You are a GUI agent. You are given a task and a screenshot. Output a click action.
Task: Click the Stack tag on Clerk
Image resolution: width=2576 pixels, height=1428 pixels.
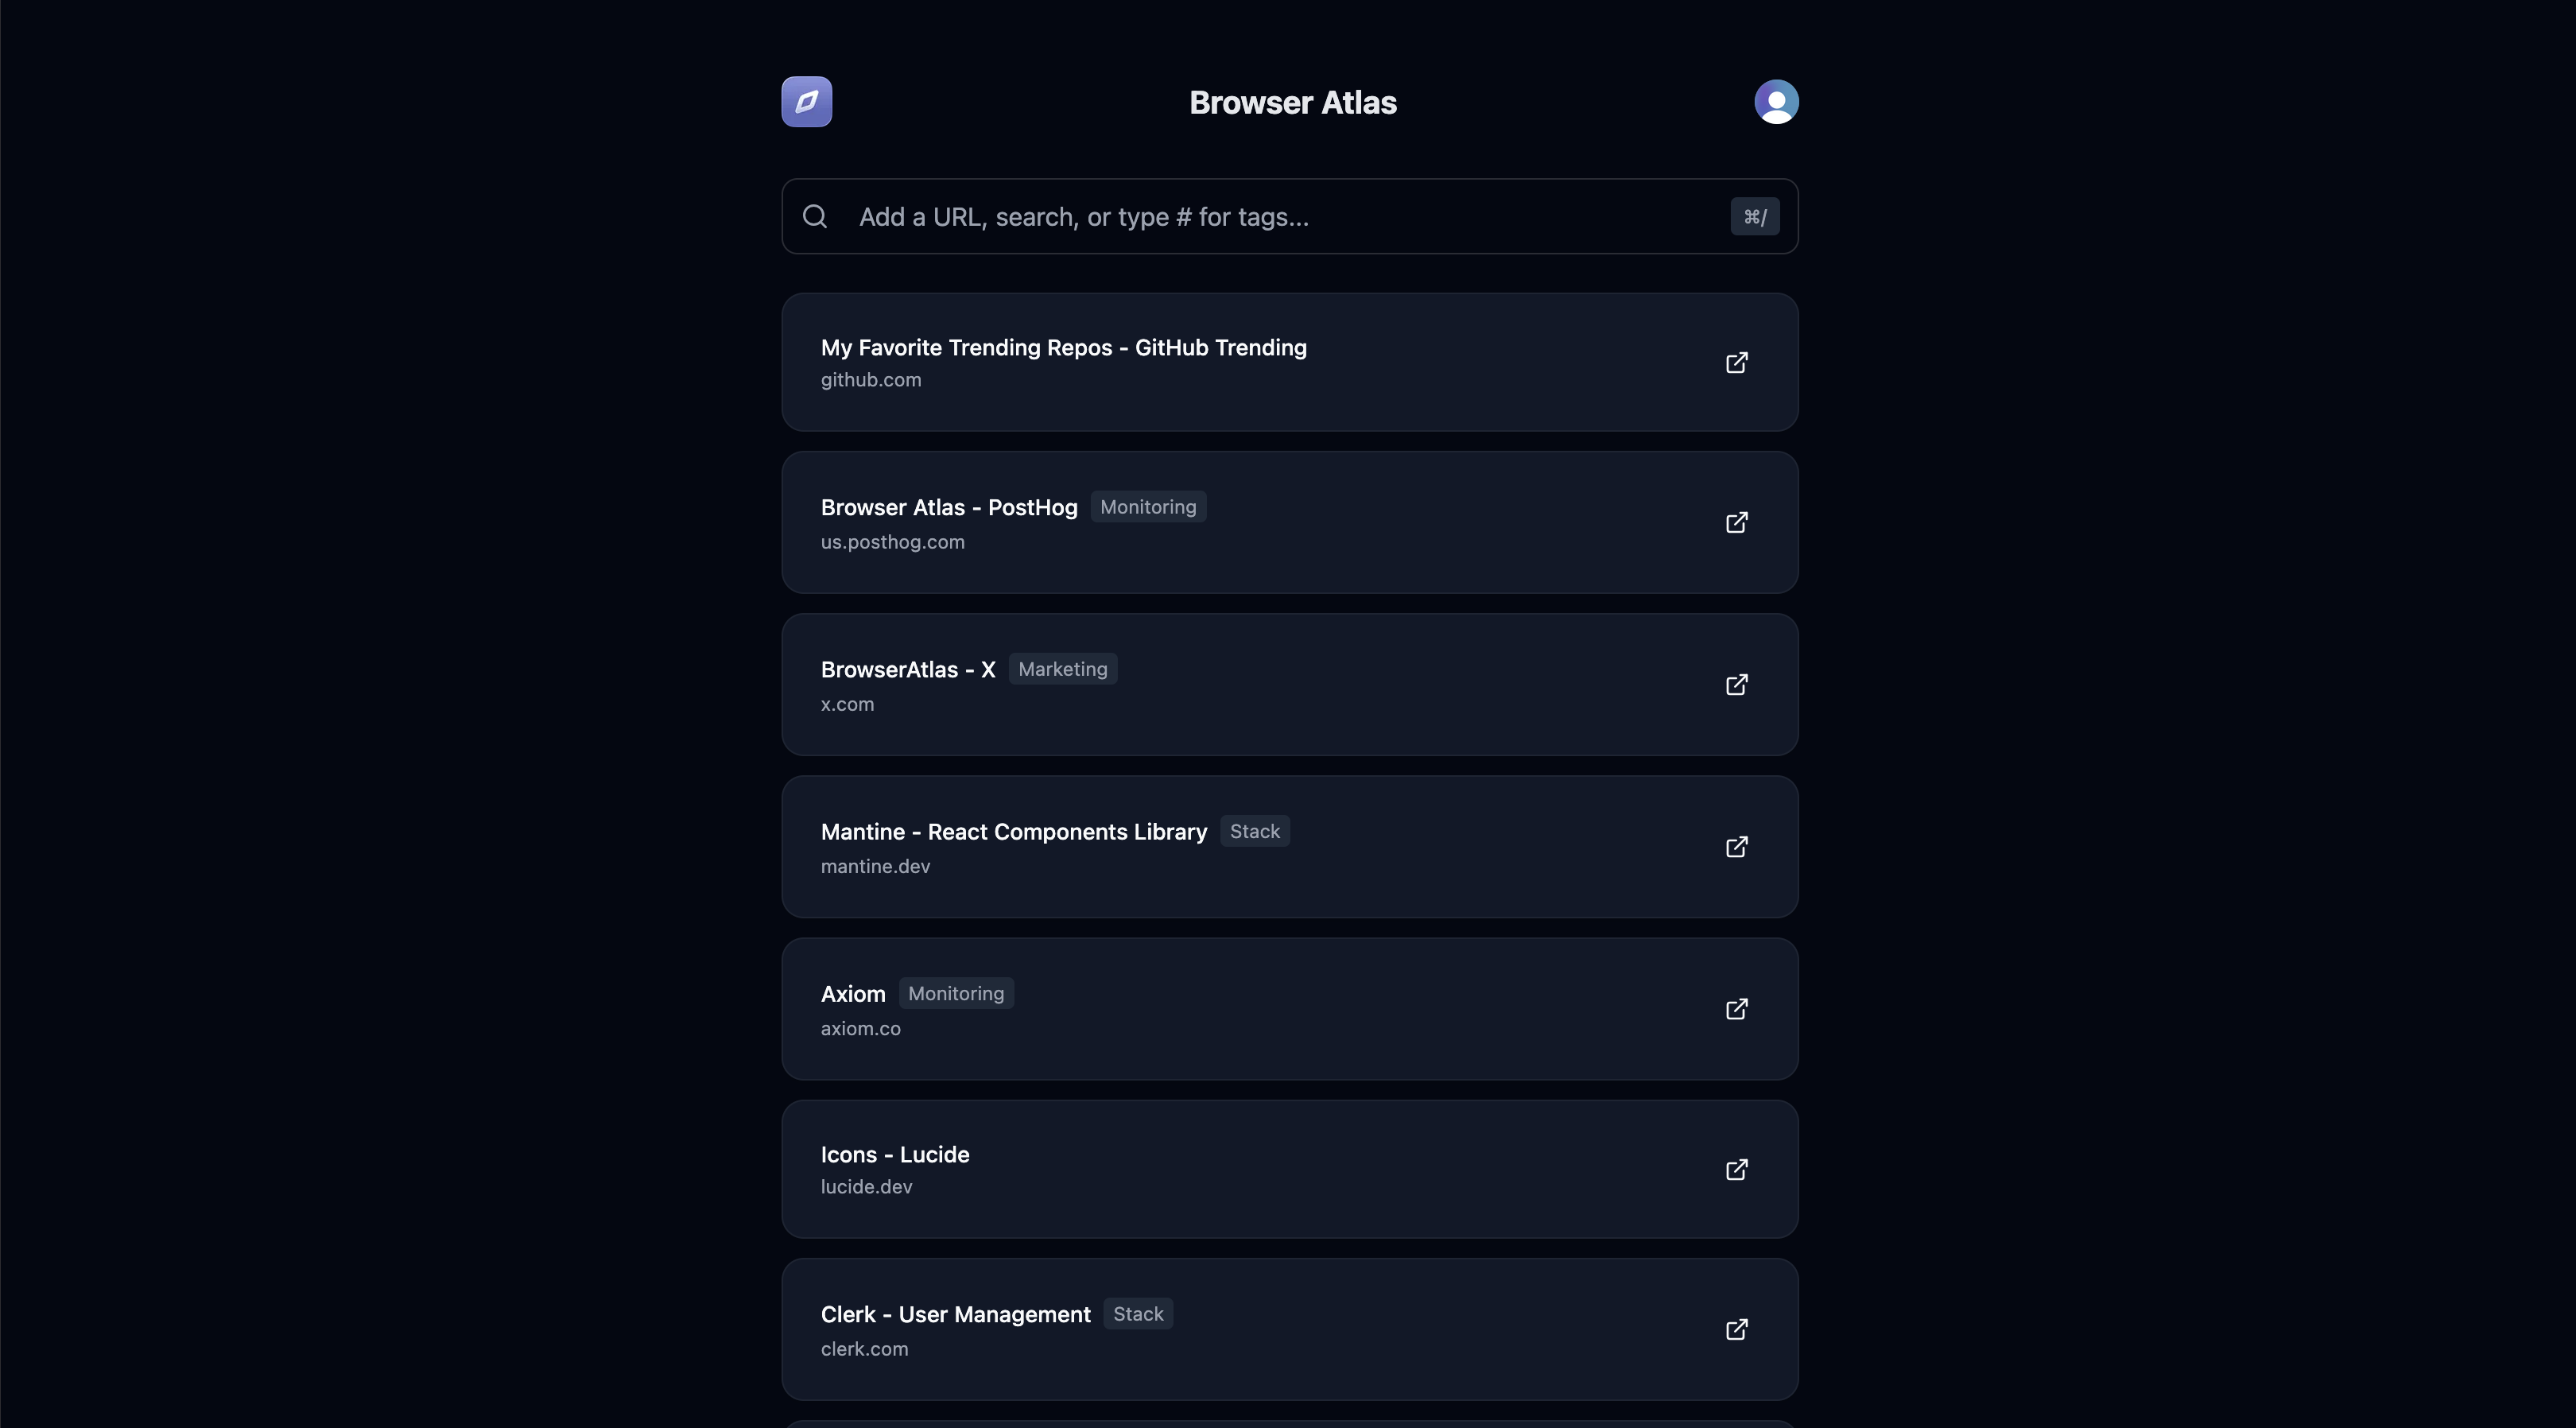pos(1137,1314)
